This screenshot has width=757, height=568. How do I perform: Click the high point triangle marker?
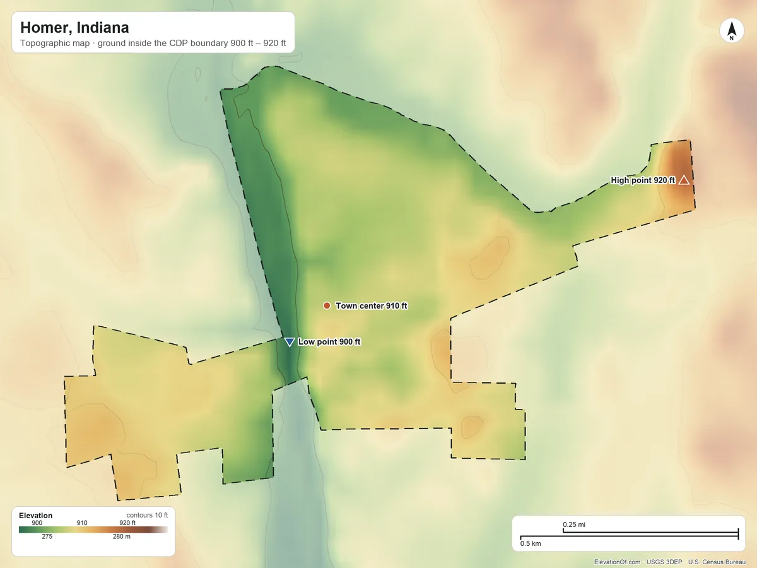[x=684, y=180]
